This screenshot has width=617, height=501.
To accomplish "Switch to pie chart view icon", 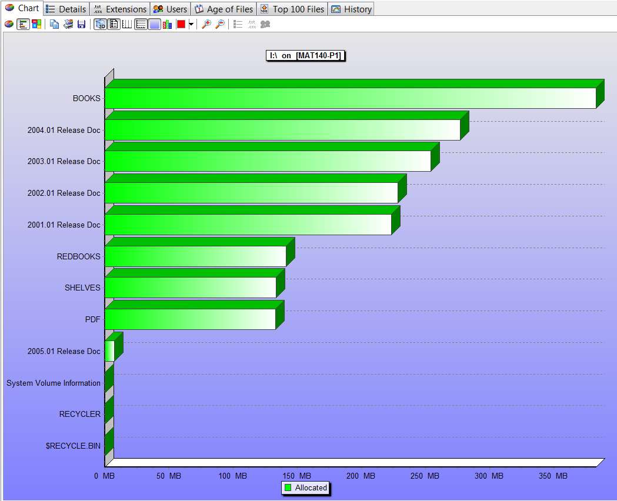I will [x=9, y=24].
